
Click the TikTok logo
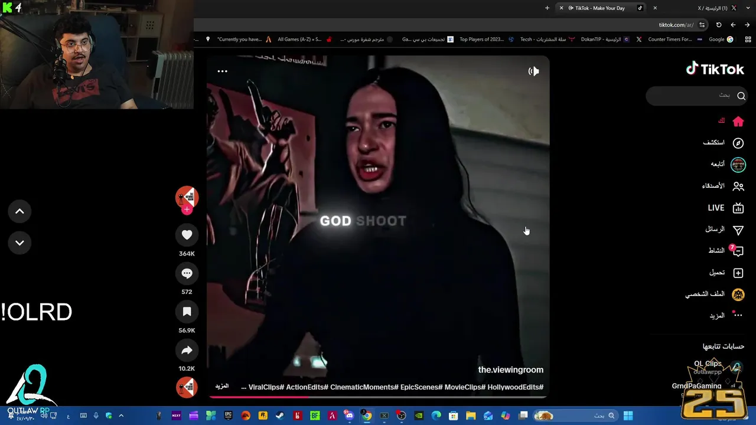pos(715,69)
